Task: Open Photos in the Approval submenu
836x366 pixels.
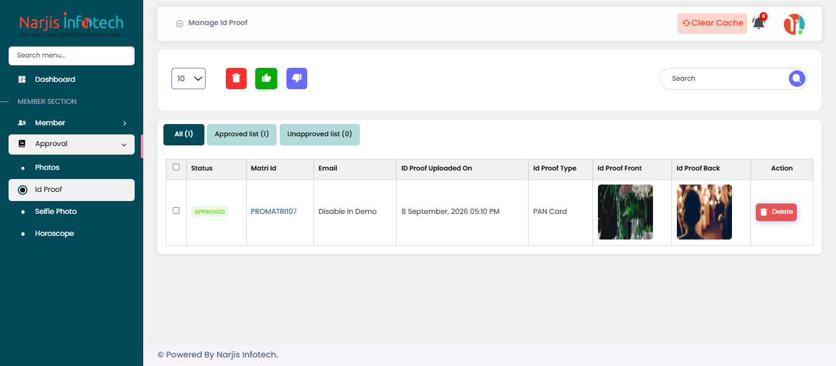Action: (x=47, y=167)
